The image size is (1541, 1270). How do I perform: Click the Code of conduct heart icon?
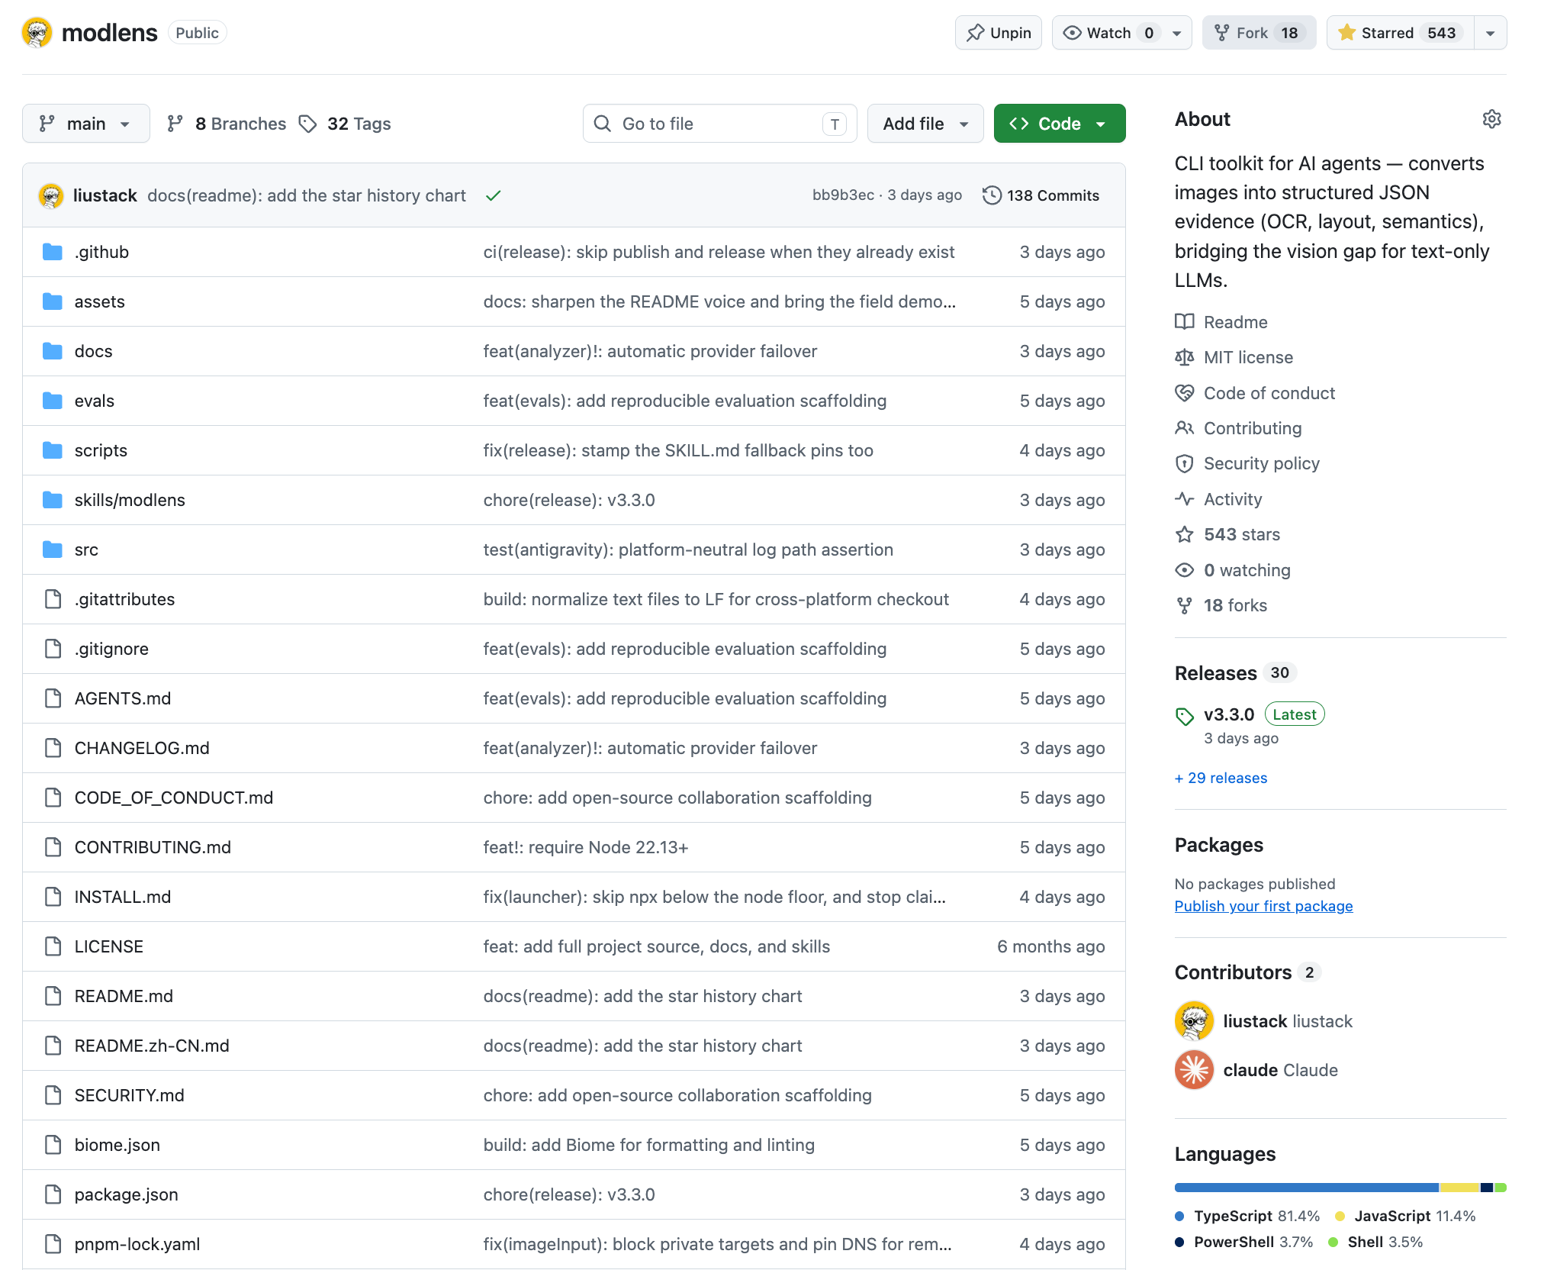1184,393
